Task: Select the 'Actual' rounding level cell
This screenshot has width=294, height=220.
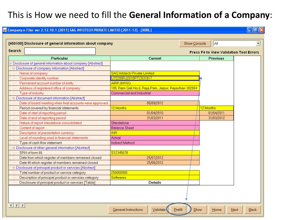Action: [155, 138]
